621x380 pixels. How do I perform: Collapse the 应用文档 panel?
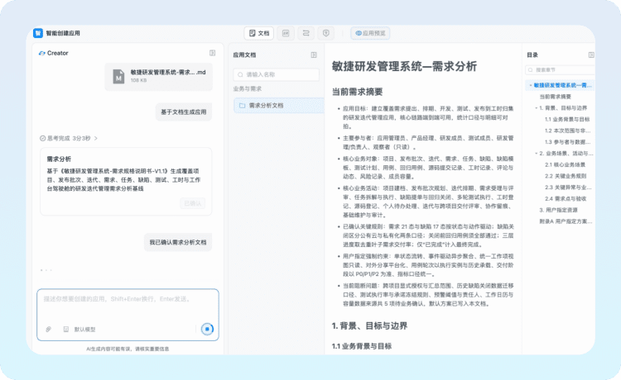click(314, 55)
